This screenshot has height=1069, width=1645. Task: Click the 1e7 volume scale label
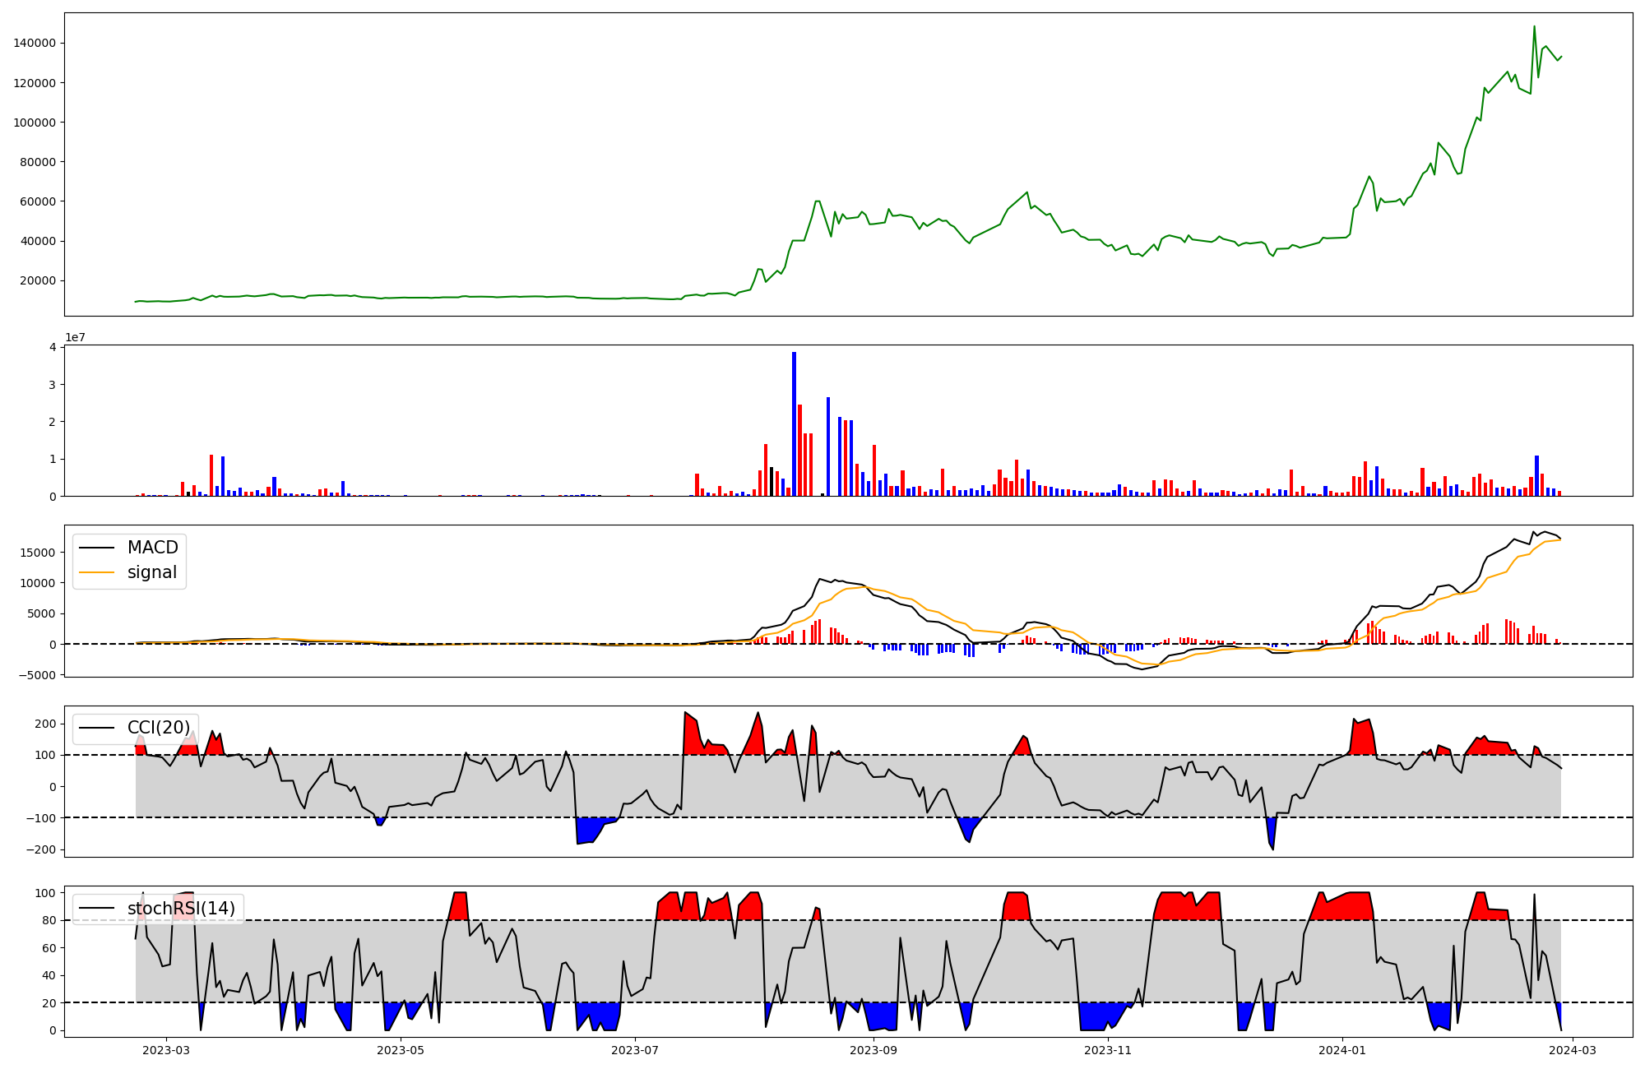coord(76,338)
